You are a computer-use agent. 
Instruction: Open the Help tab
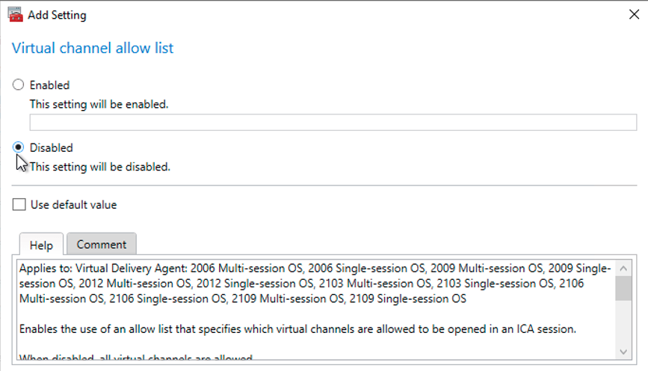tap(41, 245)
